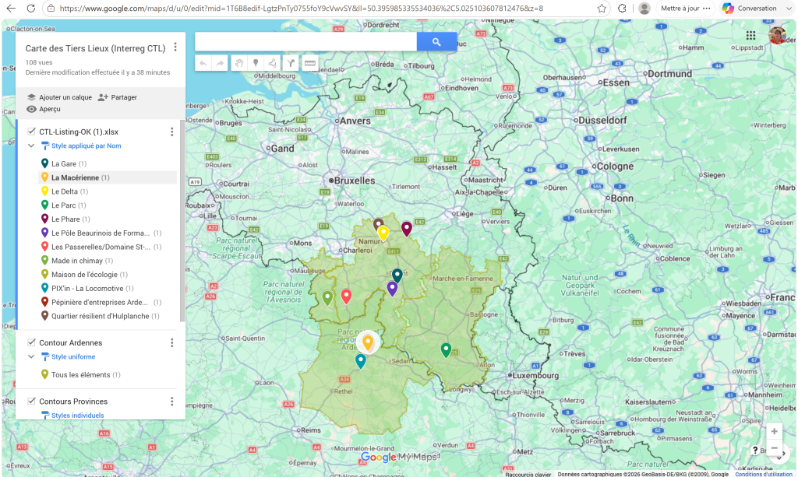Click the green Le Parc marker near Arlon
Screen dimensions: 798x477
click(446, 349)
